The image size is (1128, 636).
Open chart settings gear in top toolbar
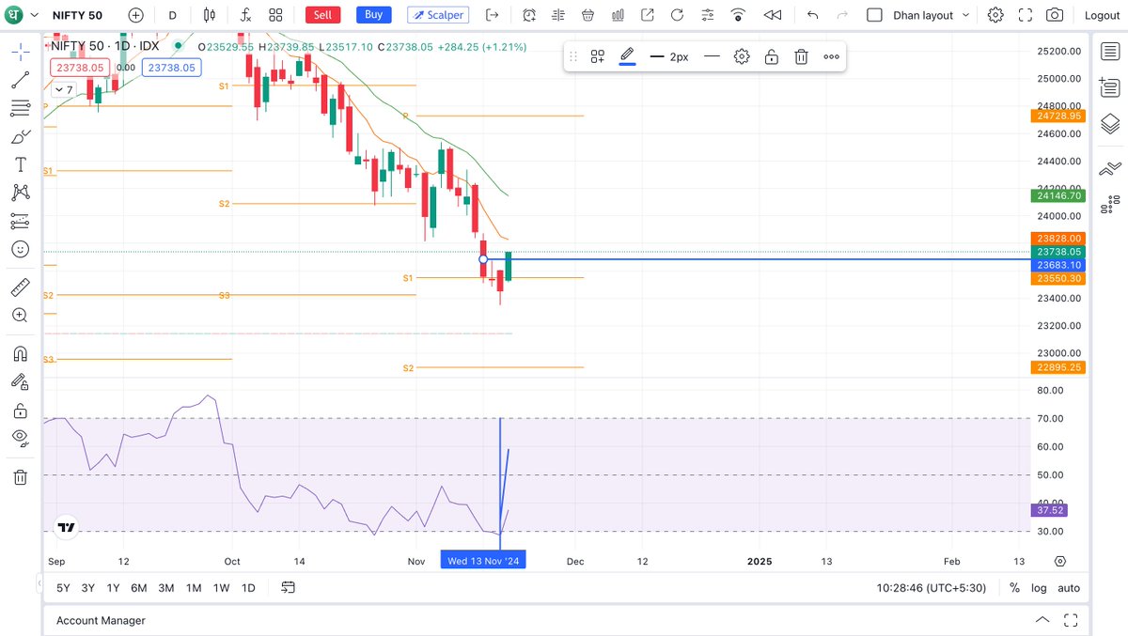coord(995,15)
